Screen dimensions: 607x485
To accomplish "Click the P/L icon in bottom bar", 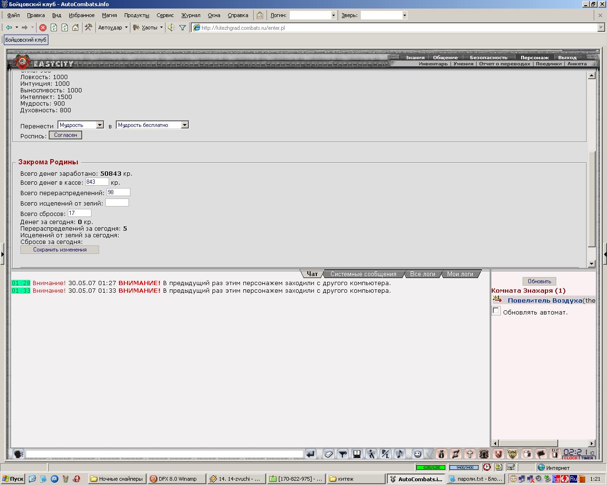I will pyautogui.click(x=385, y=454).
